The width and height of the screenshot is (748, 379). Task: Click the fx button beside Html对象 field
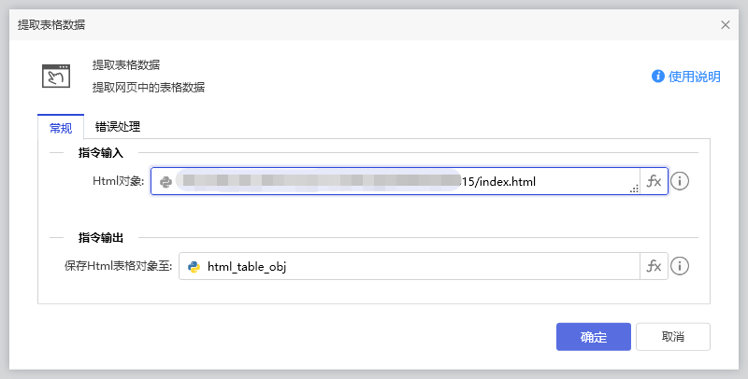coord(654,181)
